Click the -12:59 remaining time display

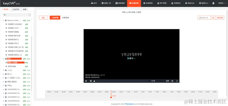tap(153, 81)
